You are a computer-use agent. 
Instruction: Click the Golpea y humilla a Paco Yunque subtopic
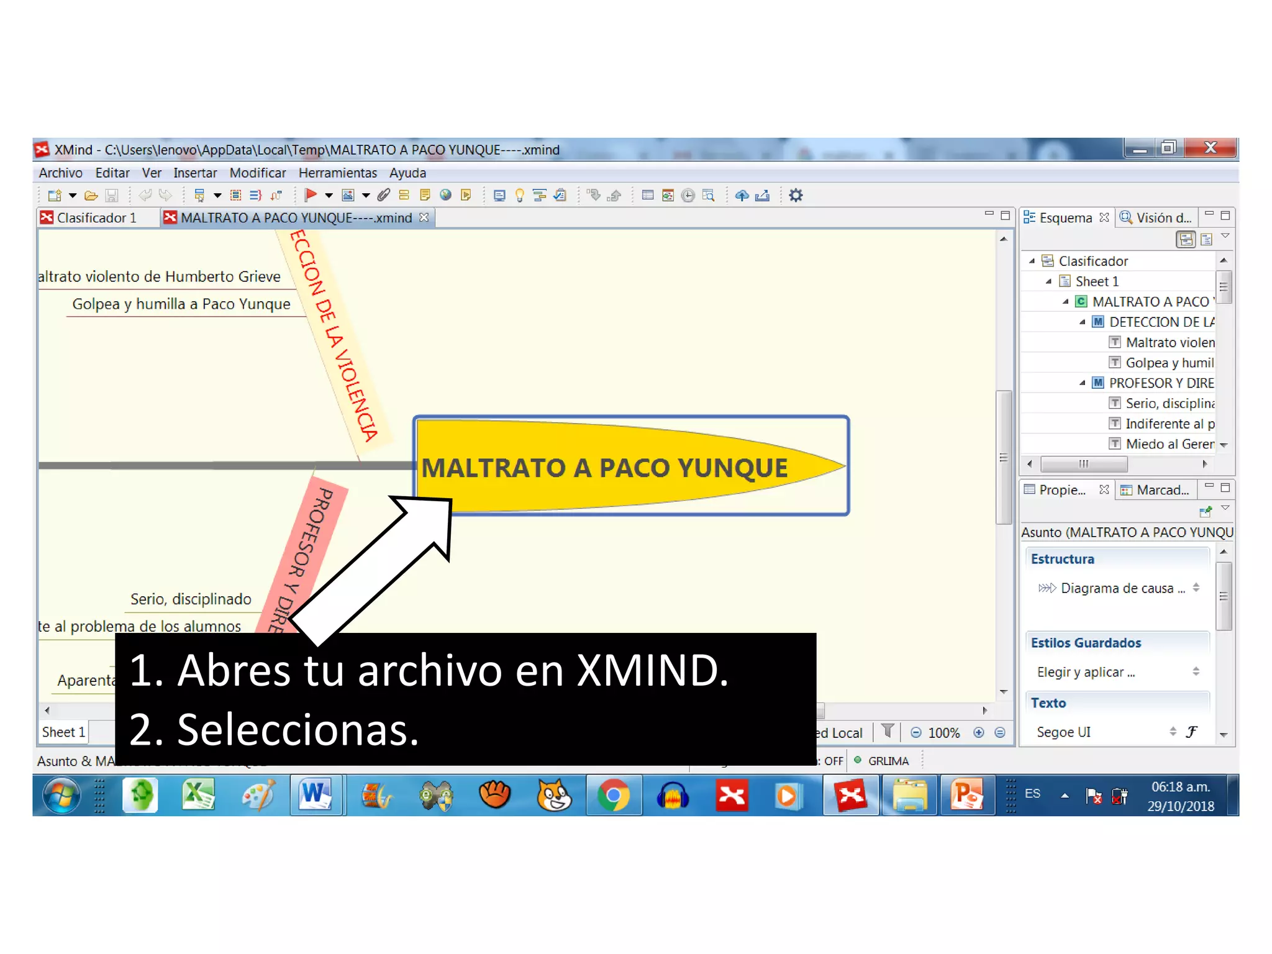pos(181,304)
